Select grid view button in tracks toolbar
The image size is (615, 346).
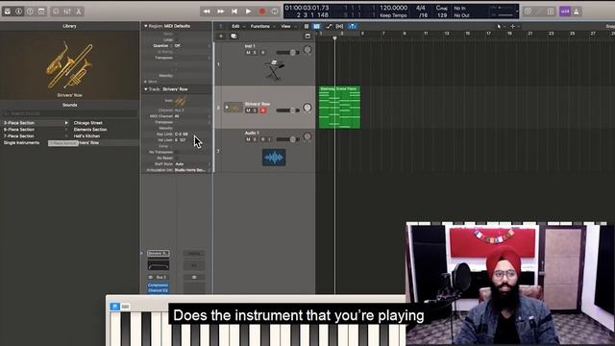coord(307,26)
